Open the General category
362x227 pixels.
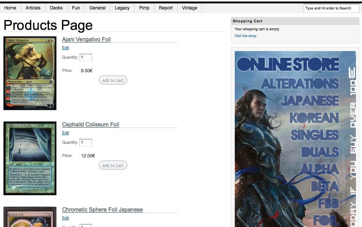[x=97, y=8]
